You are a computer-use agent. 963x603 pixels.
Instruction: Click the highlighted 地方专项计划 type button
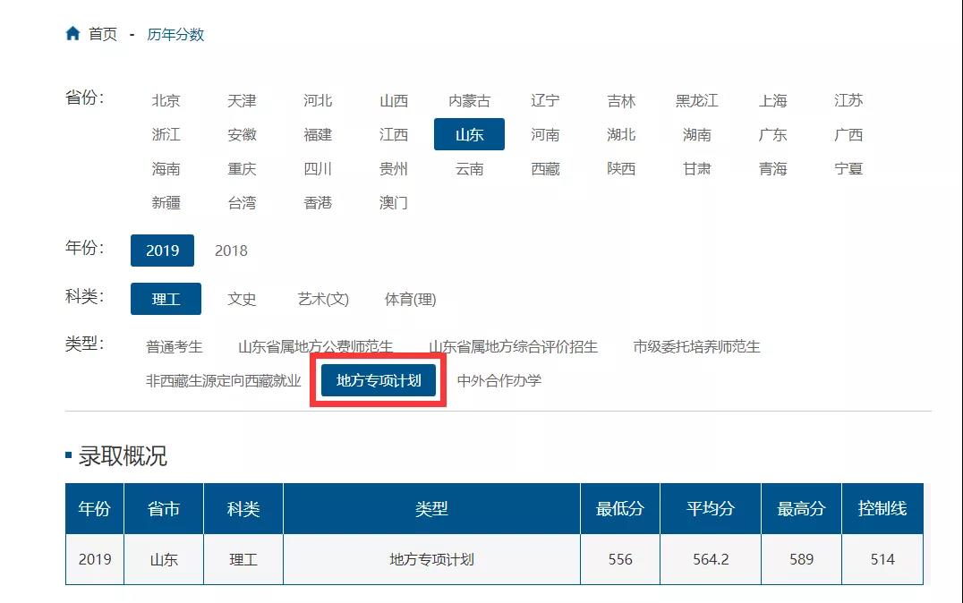click(x=379, y=381)
